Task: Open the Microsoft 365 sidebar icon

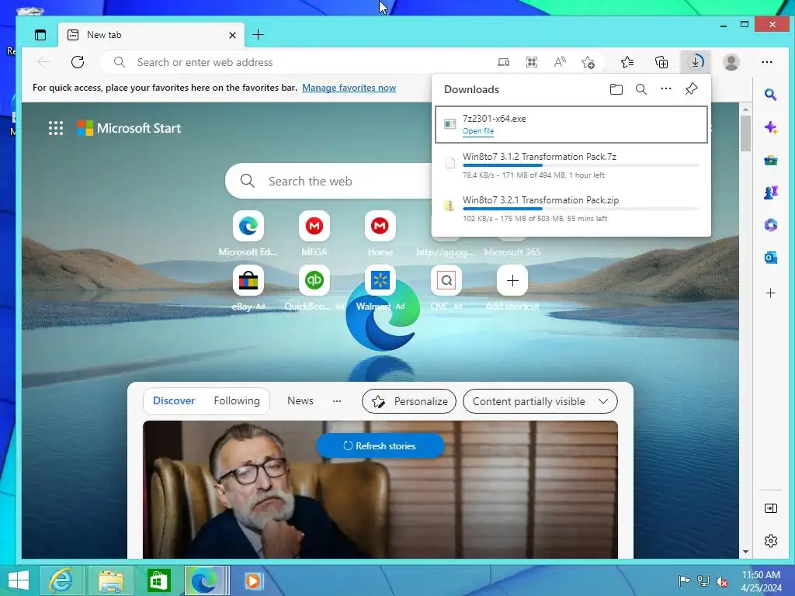Action: coord(771,225)
